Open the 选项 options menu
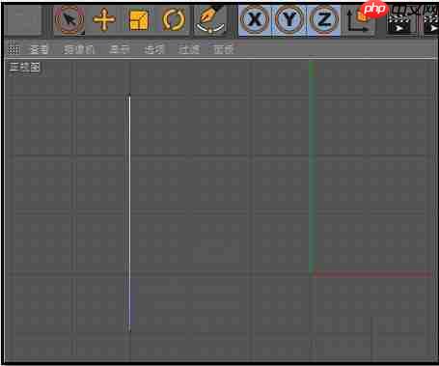The height and width of the screenshot is (366, 439). 154,49
